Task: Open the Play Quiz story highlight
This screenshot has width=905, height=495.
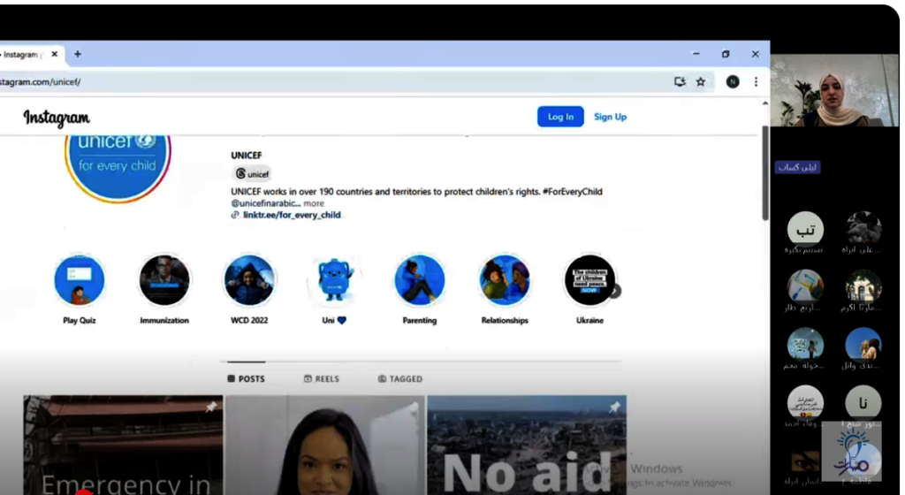Action: tap(79, 280)
